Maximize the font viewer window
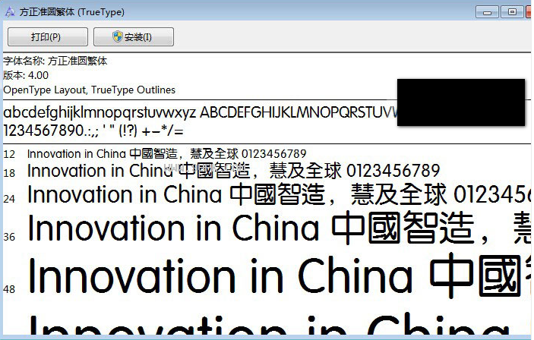This screenshot has width=534, height=340. (512, 12)
